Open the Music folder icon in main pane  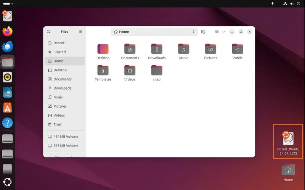coord(184,49)
